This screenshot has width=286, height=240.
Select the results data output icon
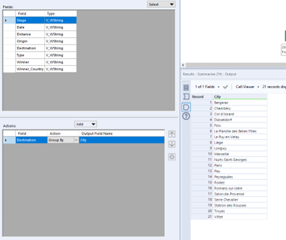coord(186,107)
